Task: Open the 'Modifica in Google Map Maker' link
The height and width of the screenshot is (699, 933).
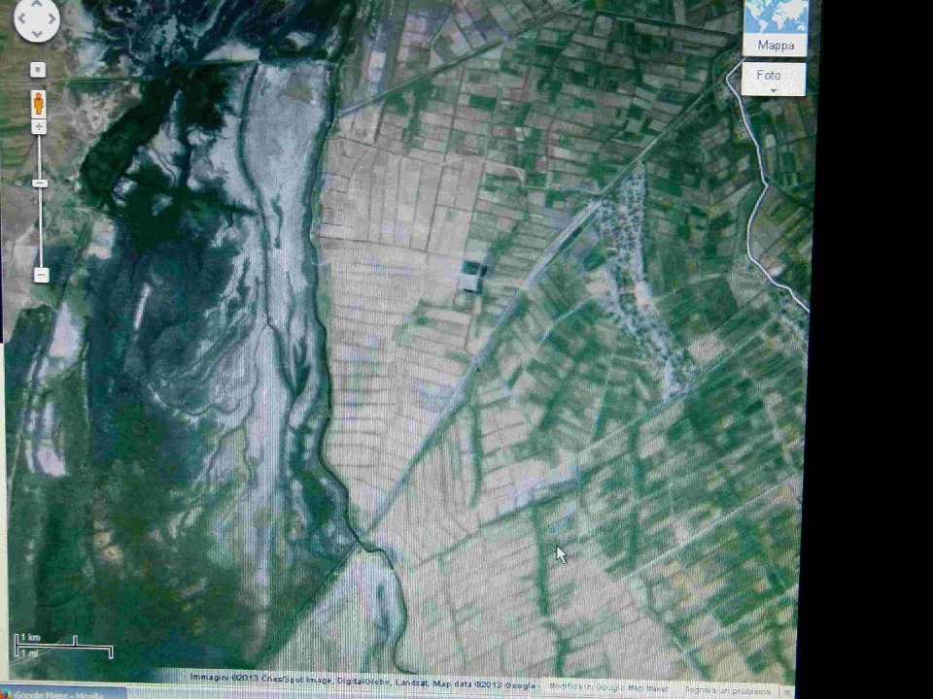Action: [x=608, y=687]
